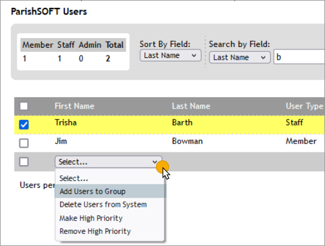
Task: Toggle the checkbox in the bottom action row
Action: pos(24,162)
